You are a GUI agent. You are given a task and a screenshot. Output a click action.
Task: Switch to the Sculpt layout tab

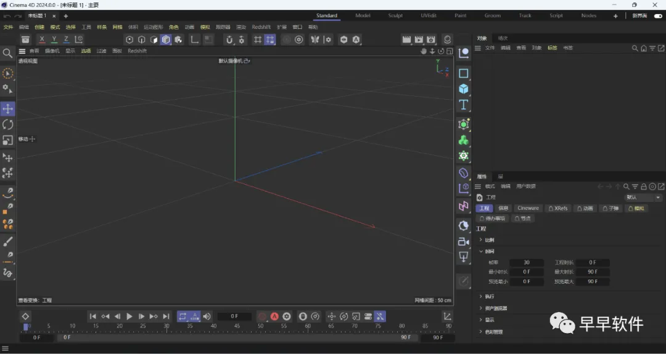click(x=395, y=15)
